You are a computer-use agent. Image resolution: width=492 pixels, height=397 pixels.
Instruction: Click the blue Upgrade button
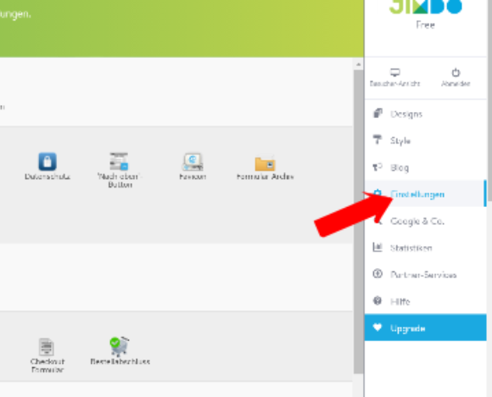click(426, 327)
